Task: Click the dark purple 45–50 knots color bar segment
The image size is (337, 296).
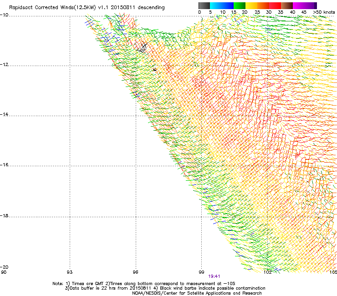Action: 311,5
